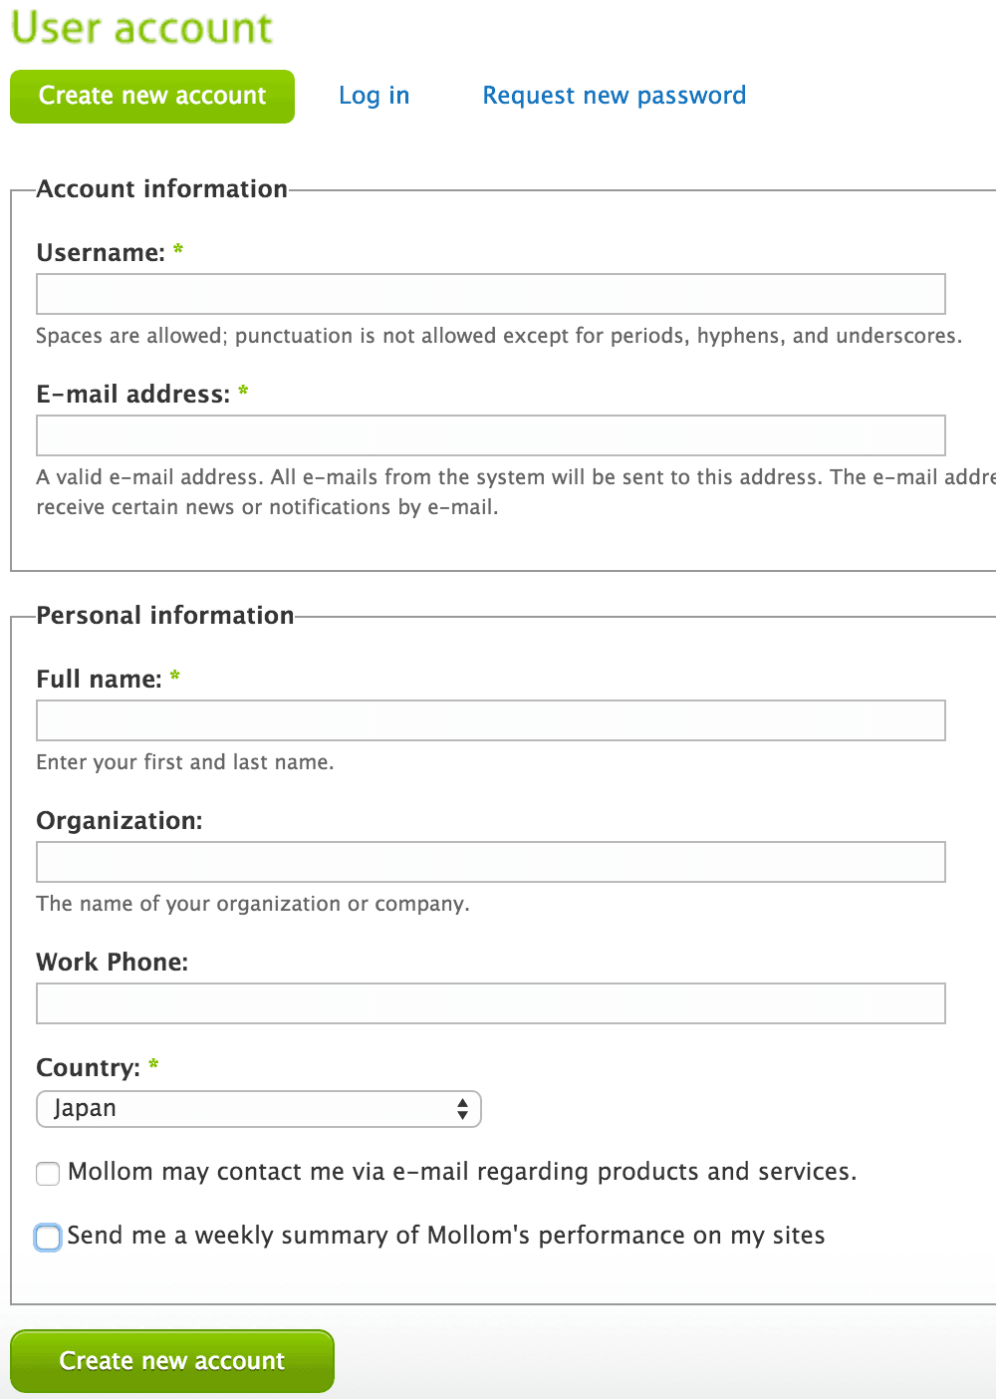Click the bold Work Phone: label
996x1399 pixels.
click(113, 963)
